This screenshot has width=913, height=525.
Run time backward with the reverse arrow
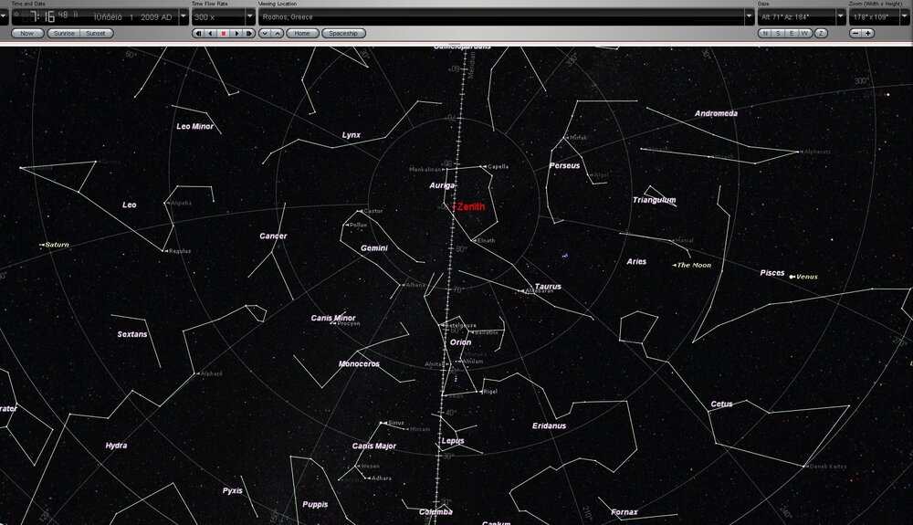[x=211, y=33]
